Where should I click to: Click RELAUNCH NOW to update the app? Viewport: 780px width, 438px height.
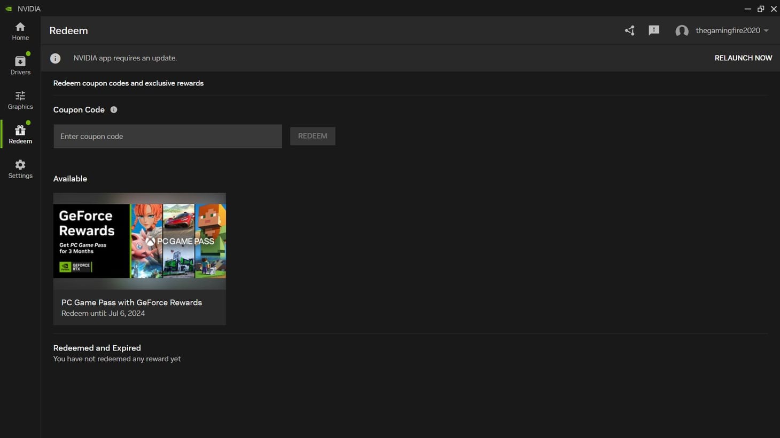pos(743,58)
